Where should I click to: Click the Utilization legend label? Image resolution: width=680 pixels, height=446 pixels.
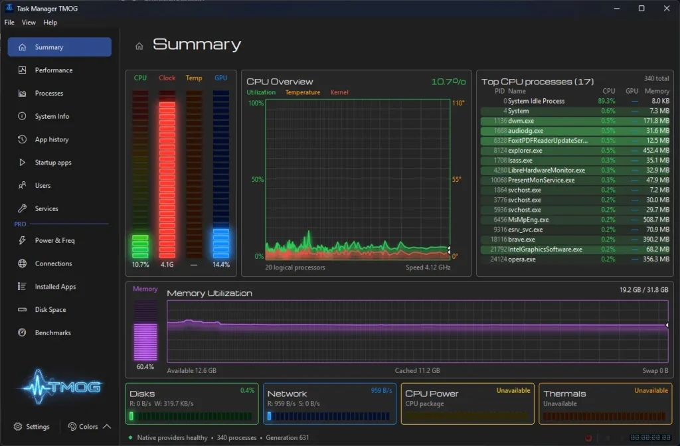[x=261, y=92]
